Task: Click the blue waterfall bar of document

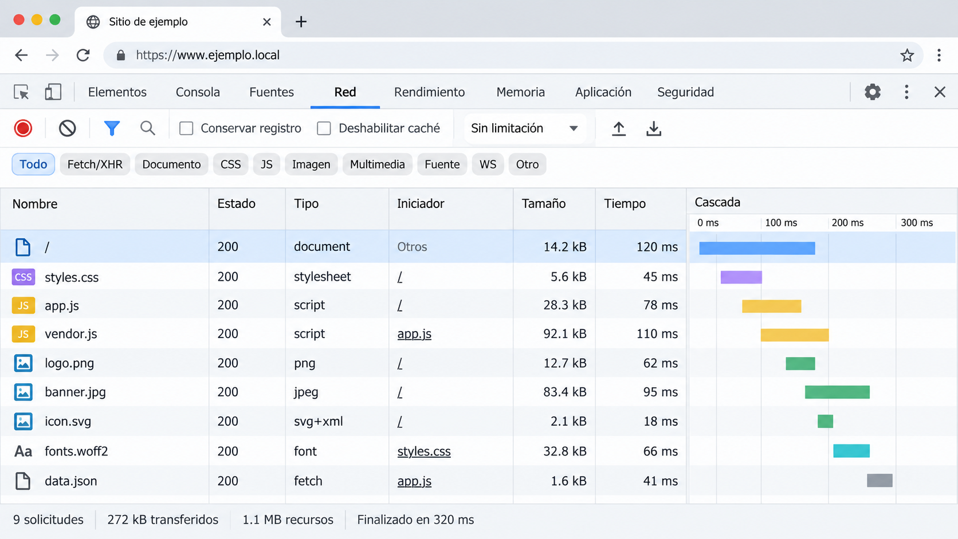Action: (757, 248)
